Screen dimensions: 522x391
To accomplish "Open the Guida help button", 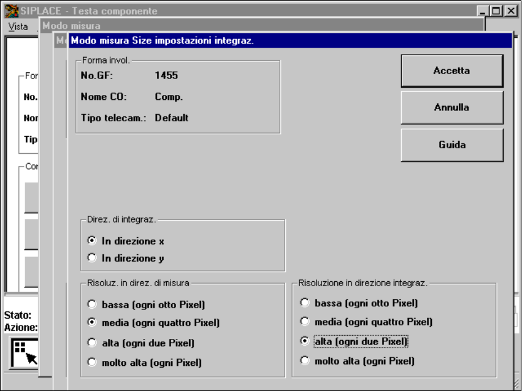I will pos(451,145).
